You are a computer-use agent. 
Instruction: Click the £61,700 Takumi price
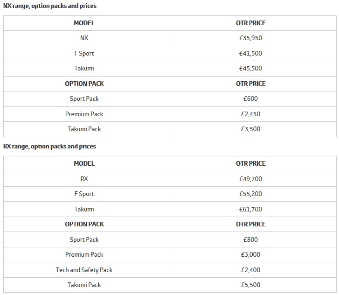pos(250,209)
